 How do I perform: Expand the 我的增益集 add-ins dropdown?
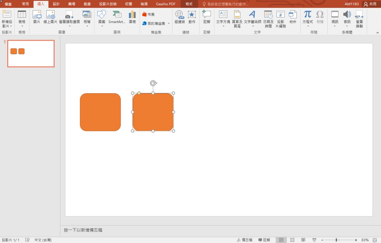[169, 23]
